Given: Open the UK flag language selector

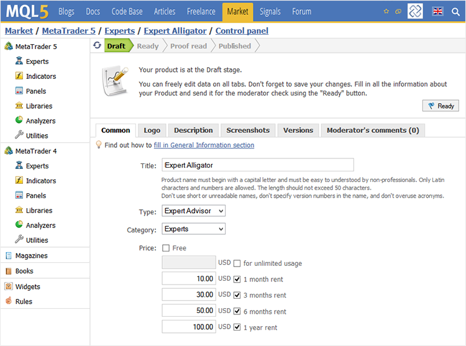Looking at the screenshot, I should pos(437,11).
